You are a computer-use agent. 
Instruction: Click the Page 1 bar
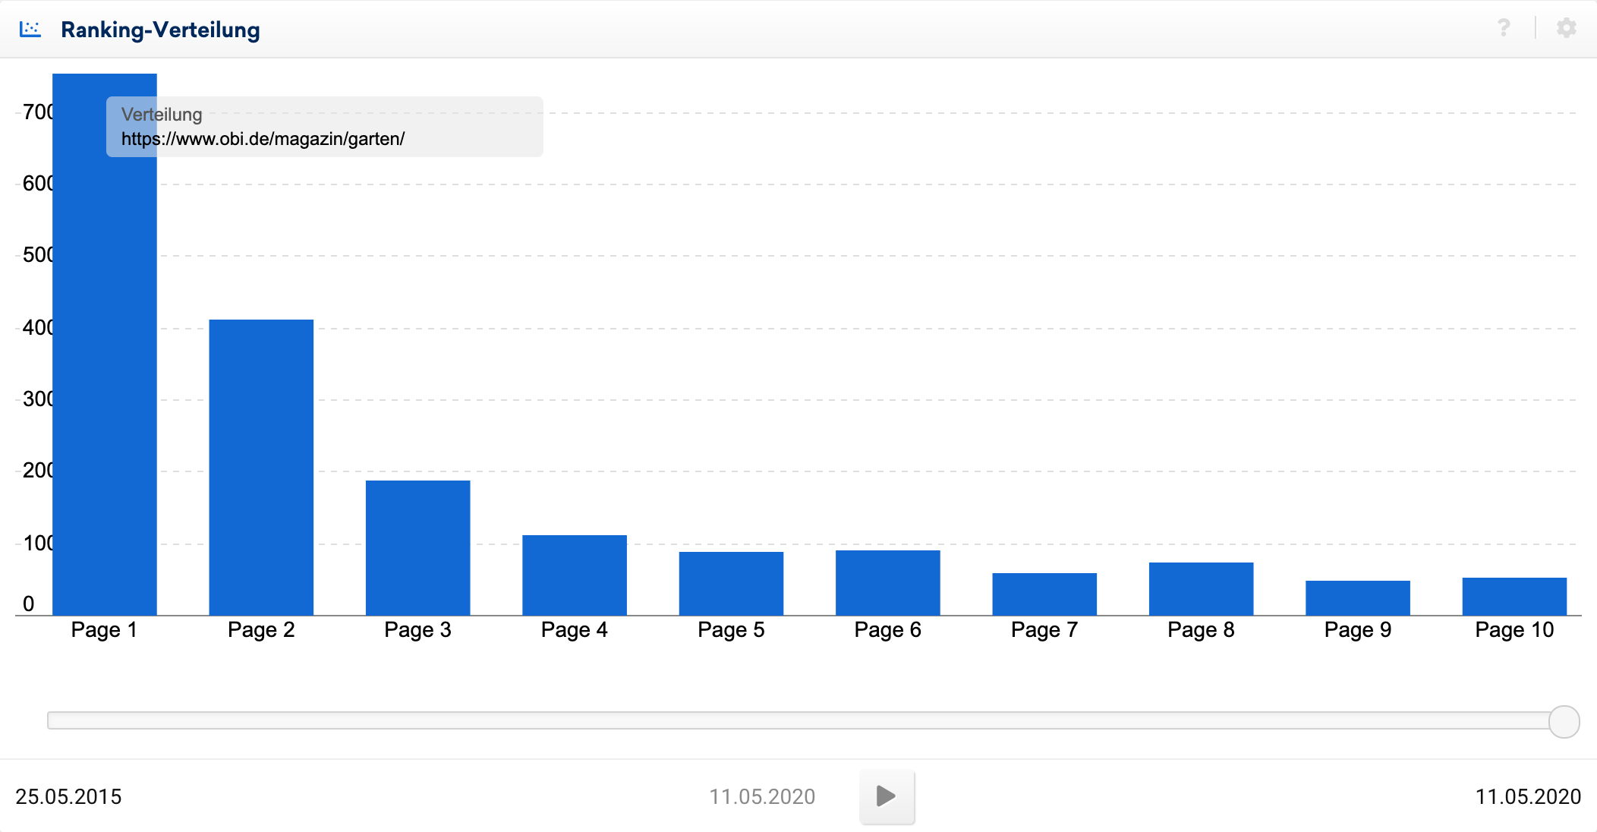(105, 380)
